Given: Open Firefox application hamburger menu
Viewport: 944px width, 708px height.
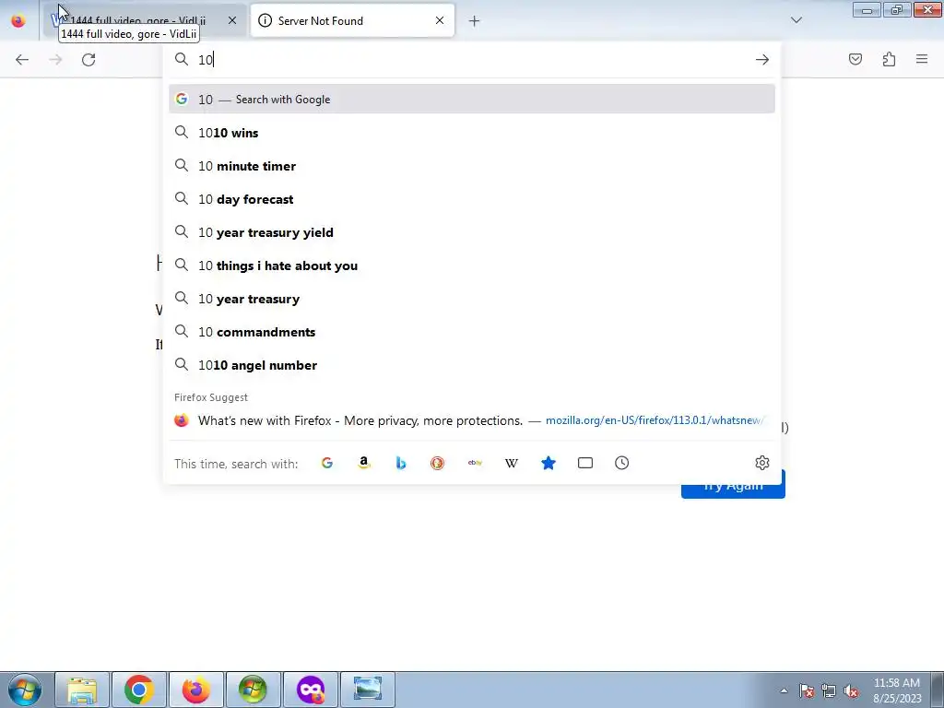Looking at the screenshot, I should (922, 59).
